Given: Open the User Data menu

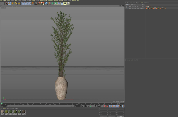Looking at the screenshot, I should 136,60.
